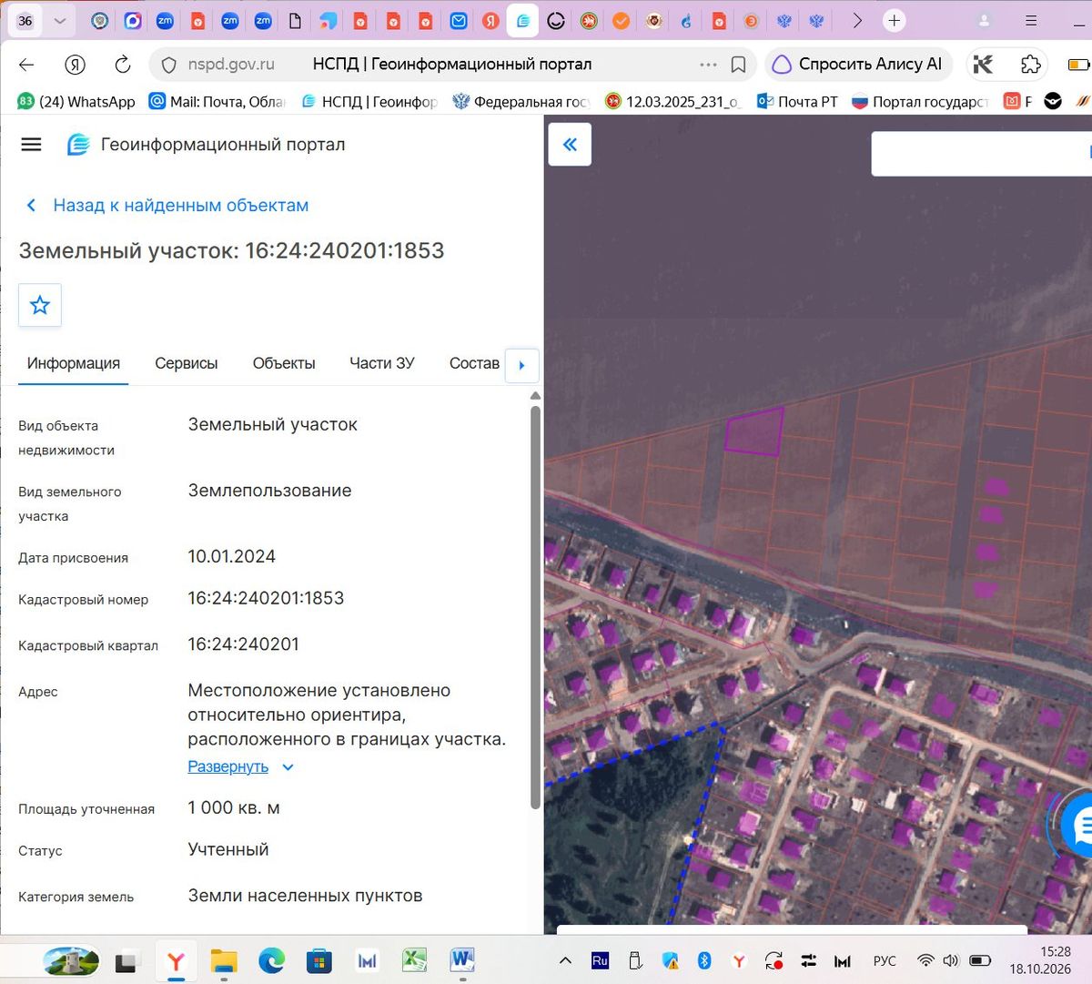Launch Microsoft Edge from the taskbar
Screen dimensions: 1092x984
click(x=271, y=960)
